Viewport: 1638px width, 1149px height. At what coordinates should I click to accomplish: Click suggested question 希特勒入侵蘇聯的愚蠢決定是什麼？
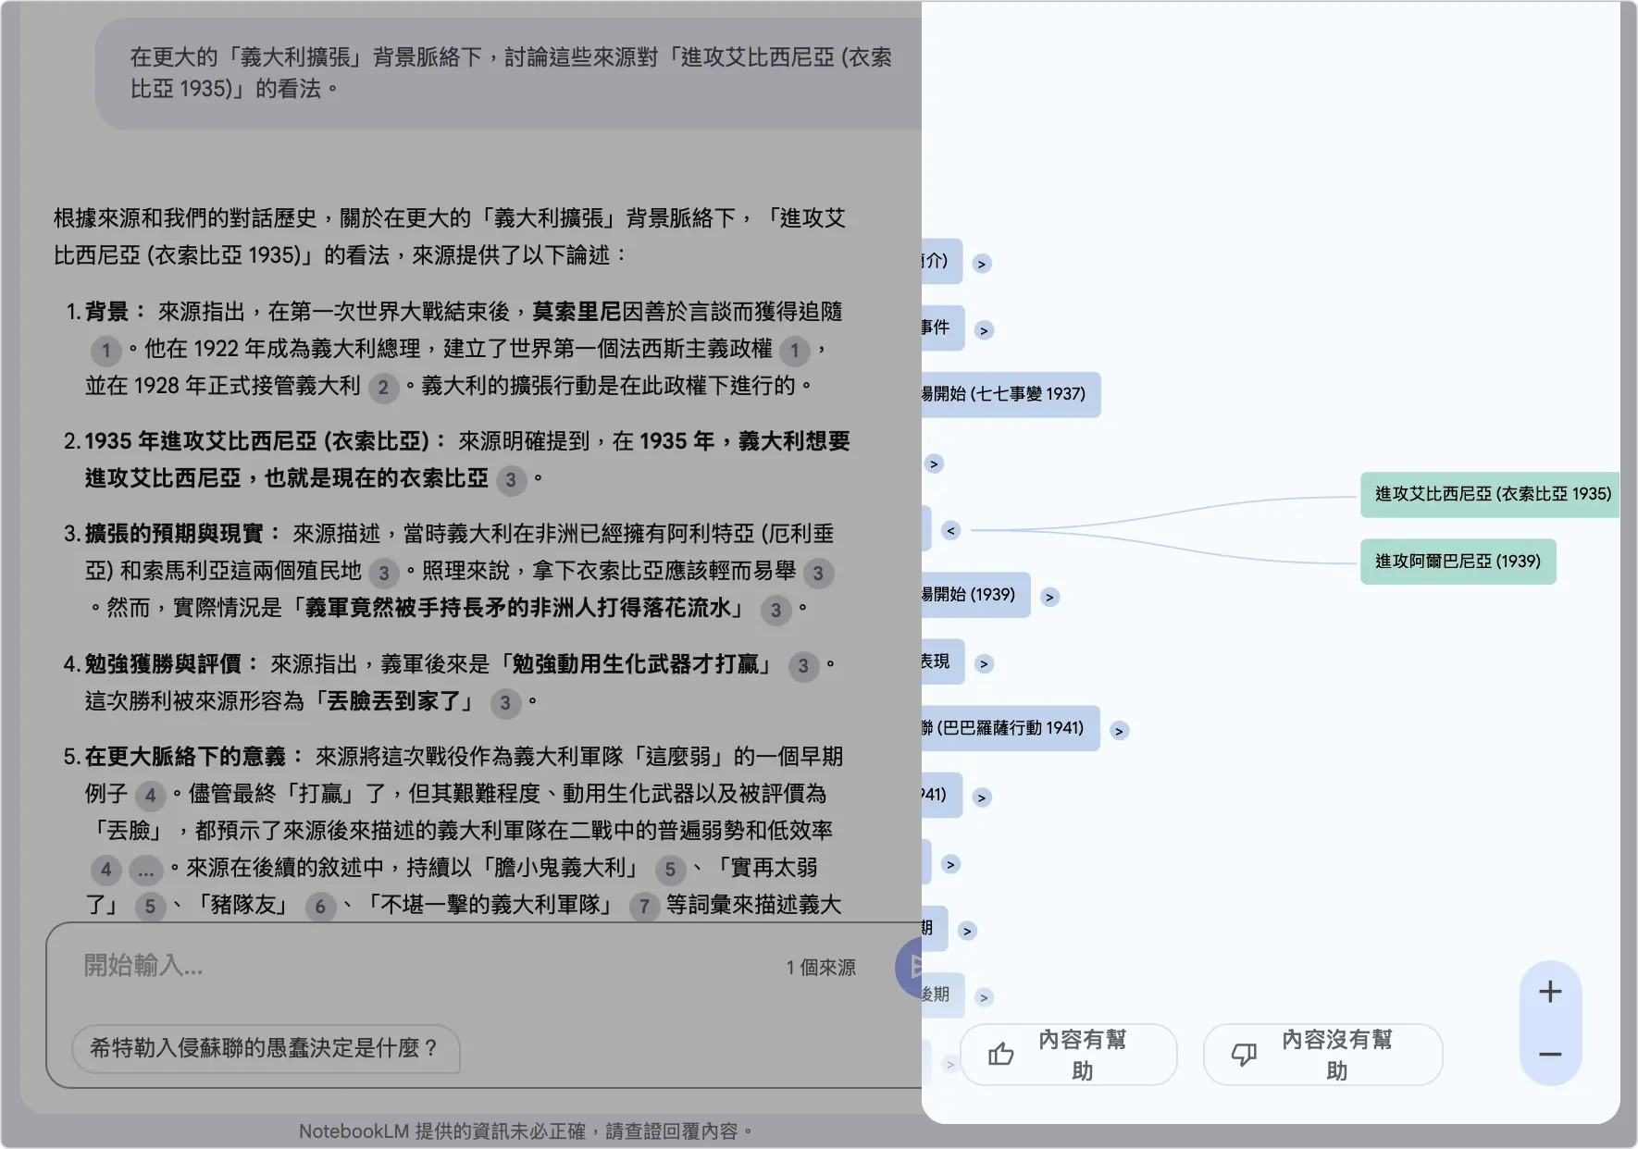(x=266, y=1048)
